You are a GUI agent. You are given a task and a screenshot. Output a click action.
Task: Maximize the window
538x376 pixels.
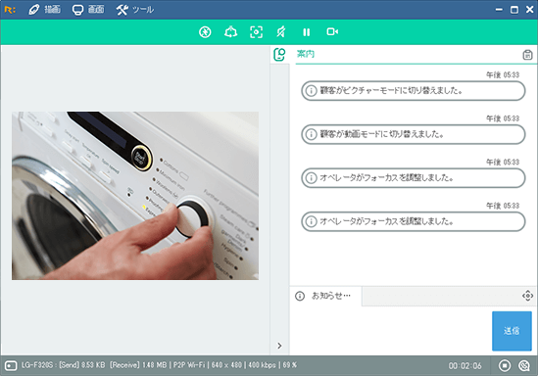tap(514, 10)
